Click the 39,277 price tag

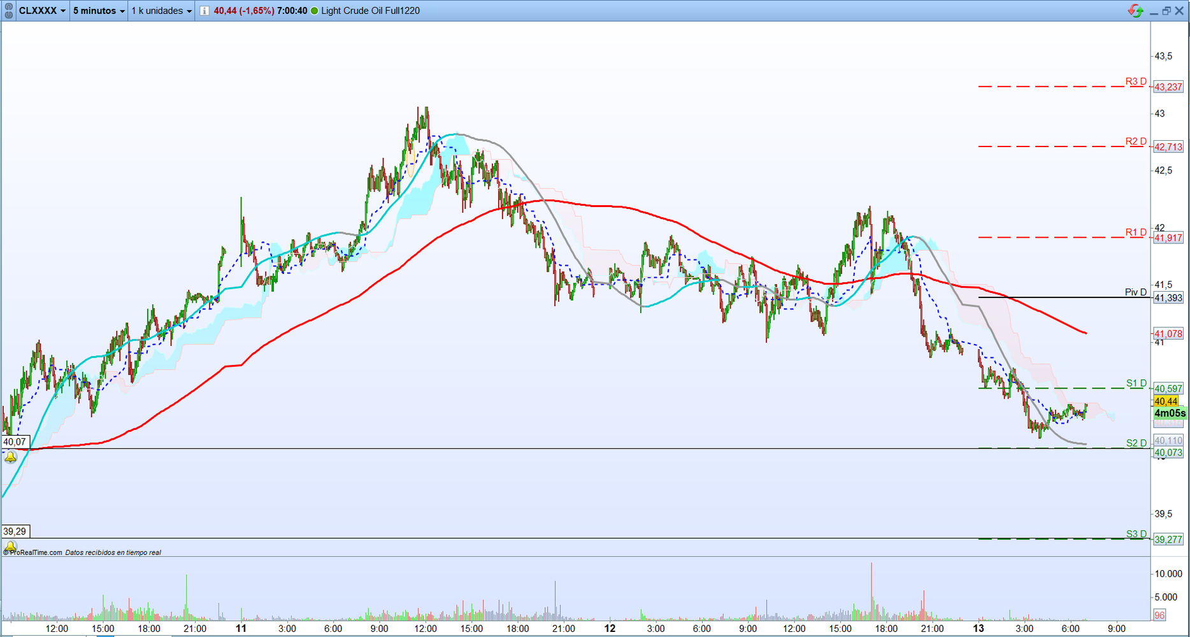(1168, 540)
